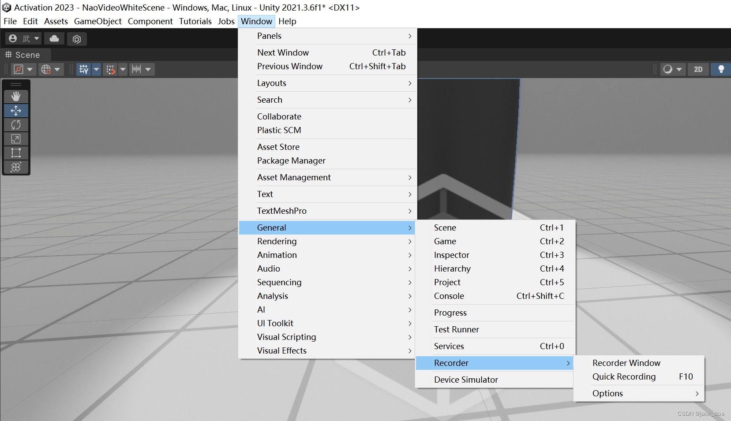
Task: Open the Inspector window
Action: (495, 255)
